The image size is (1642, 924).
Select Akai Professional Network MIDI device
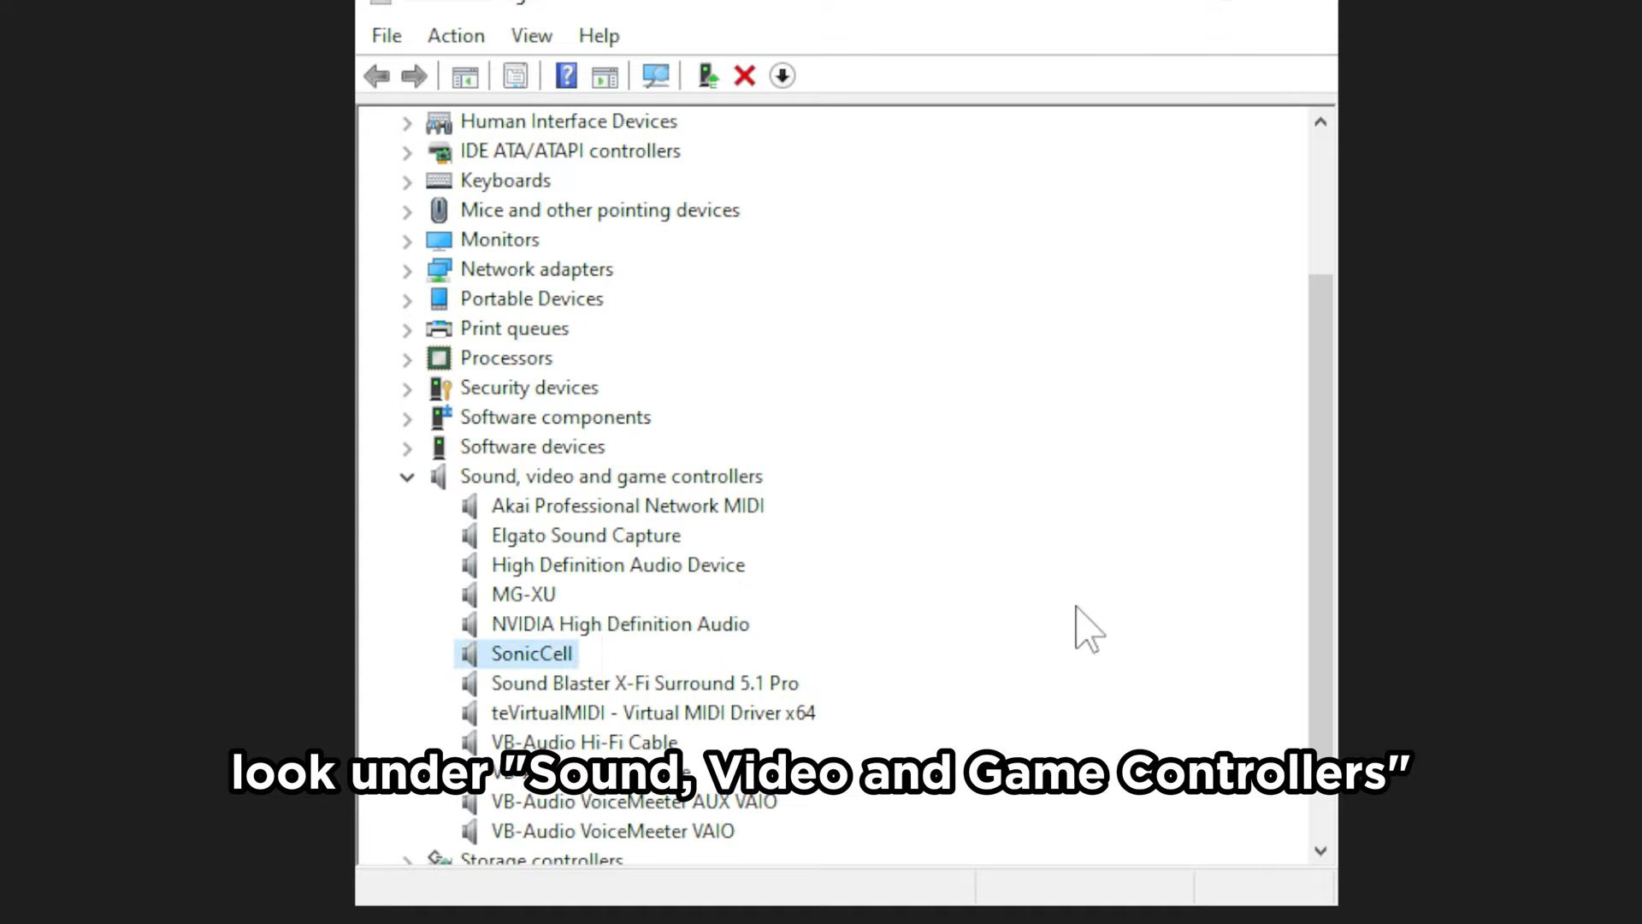pyautogui.click(x=628, y=506)
